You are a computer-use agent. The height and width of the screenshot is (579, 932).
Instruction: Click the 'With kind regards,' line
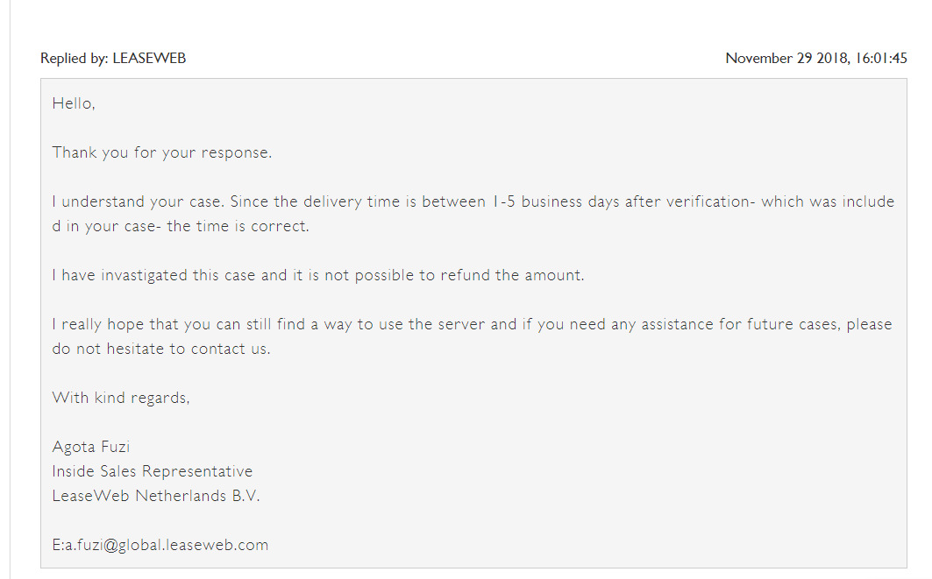point(121,398)
